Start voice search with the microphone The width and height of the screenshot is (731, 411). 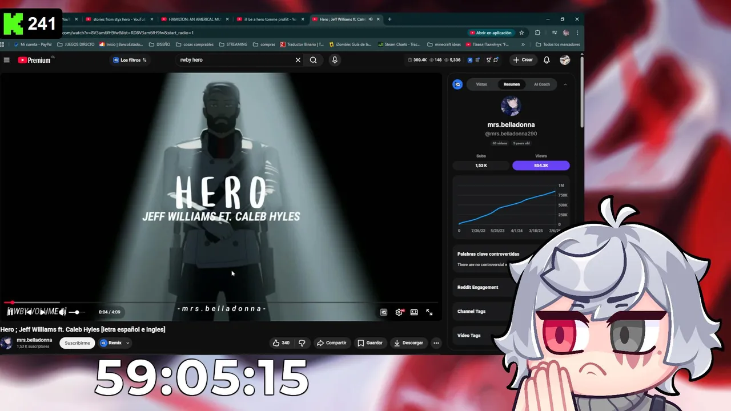point(335,60)
